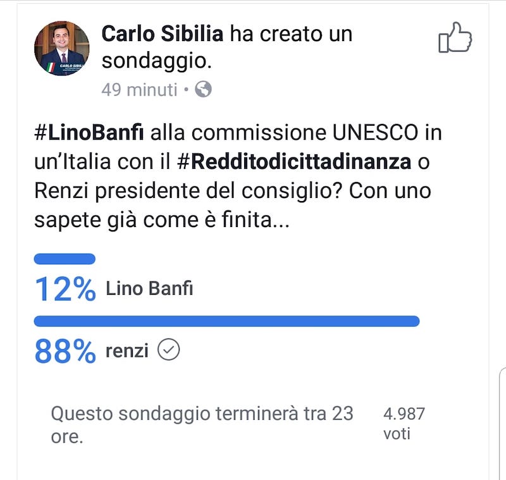Open the Carlo Sibilia name link
506x480 pixels.
coord(163,34)
